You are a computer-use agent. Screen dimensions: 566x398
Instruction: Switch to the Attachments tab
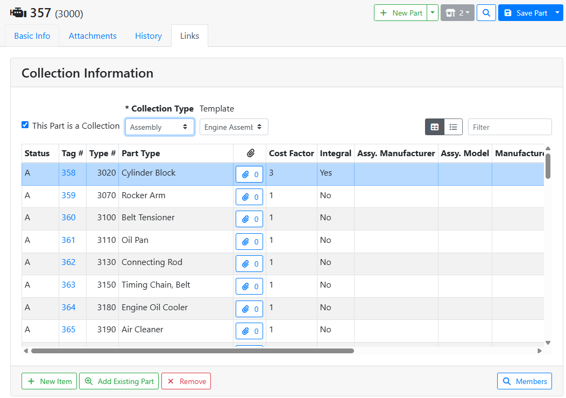pos(93,36)
